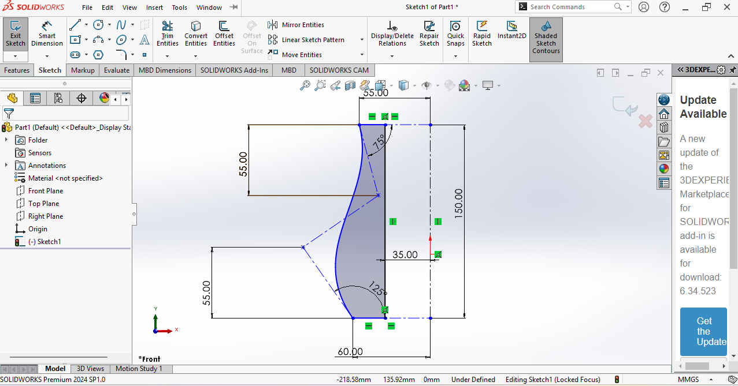
Task: Select the Ellipse sketch tool
Action: 121,40
